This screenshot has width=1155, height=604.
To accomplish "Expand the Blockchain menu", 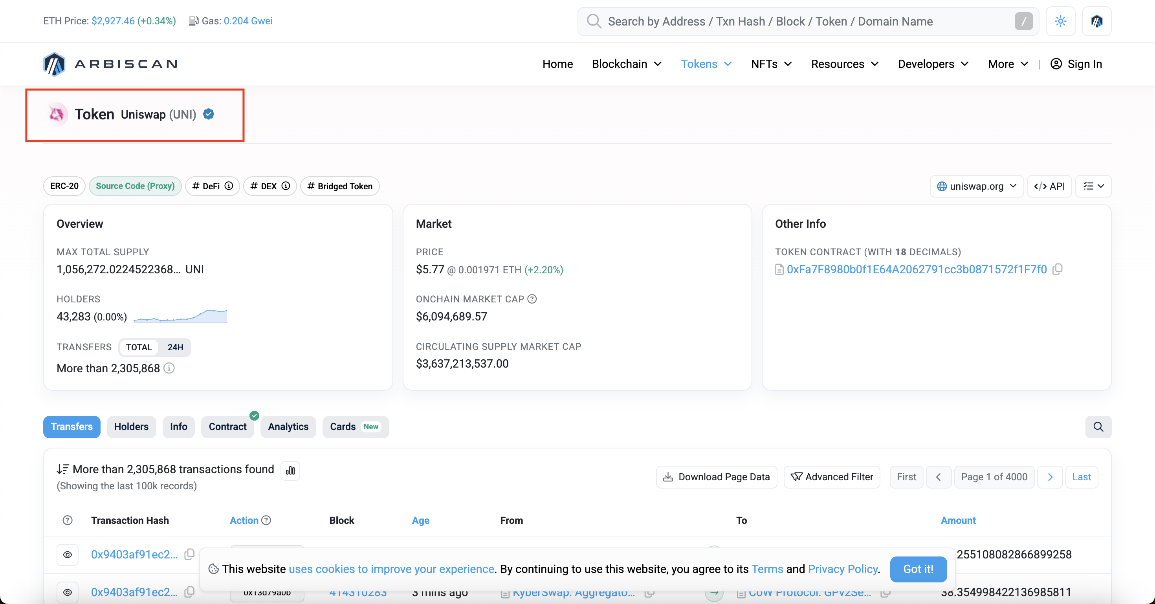I will point(626,64).
